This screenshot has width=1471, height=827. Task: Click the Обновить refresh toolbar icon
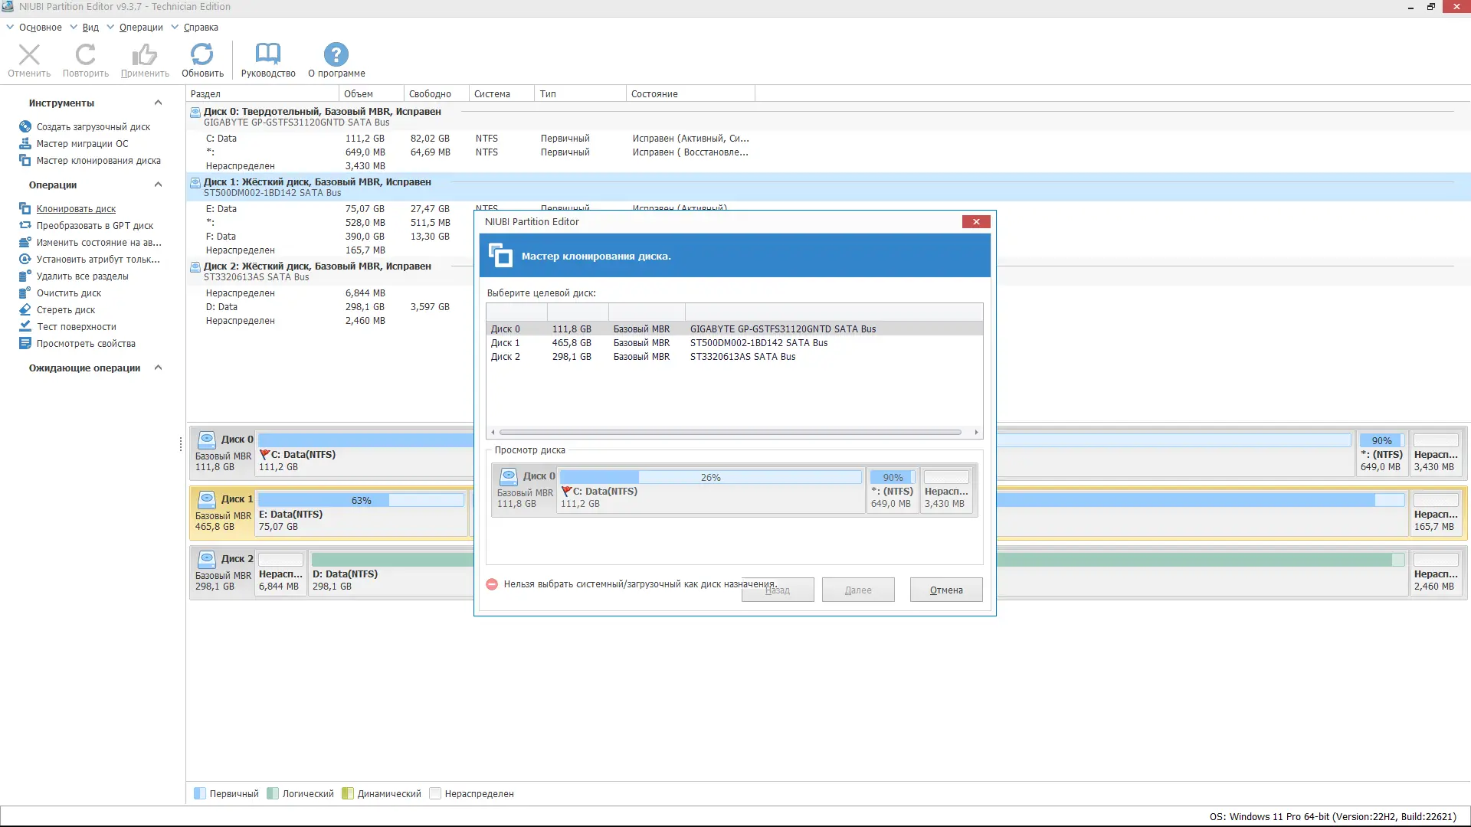pyautogui.click(x=202, y=55)
